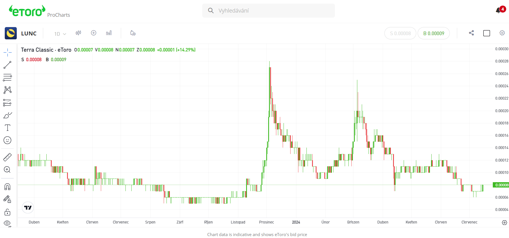The width and height of the screenshot is (509, 238).
Task: Click the chart data disclaimer text
Action: click(257, 234)
